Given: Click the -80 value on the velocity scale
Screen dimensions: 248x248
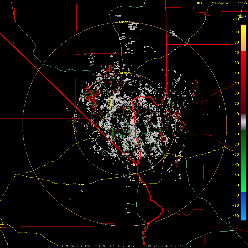Looking at the screenshot, I should pyautogui.click(x=236, y=206).
